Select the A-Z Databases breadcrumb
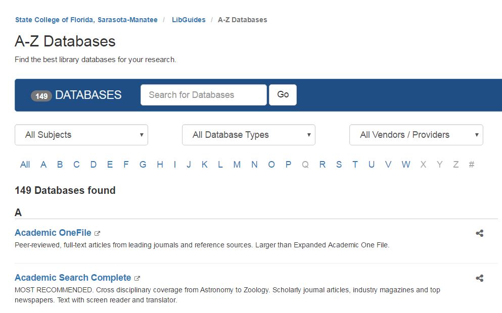This screenshot has width=502, height=313. click(x=242, y=20)
